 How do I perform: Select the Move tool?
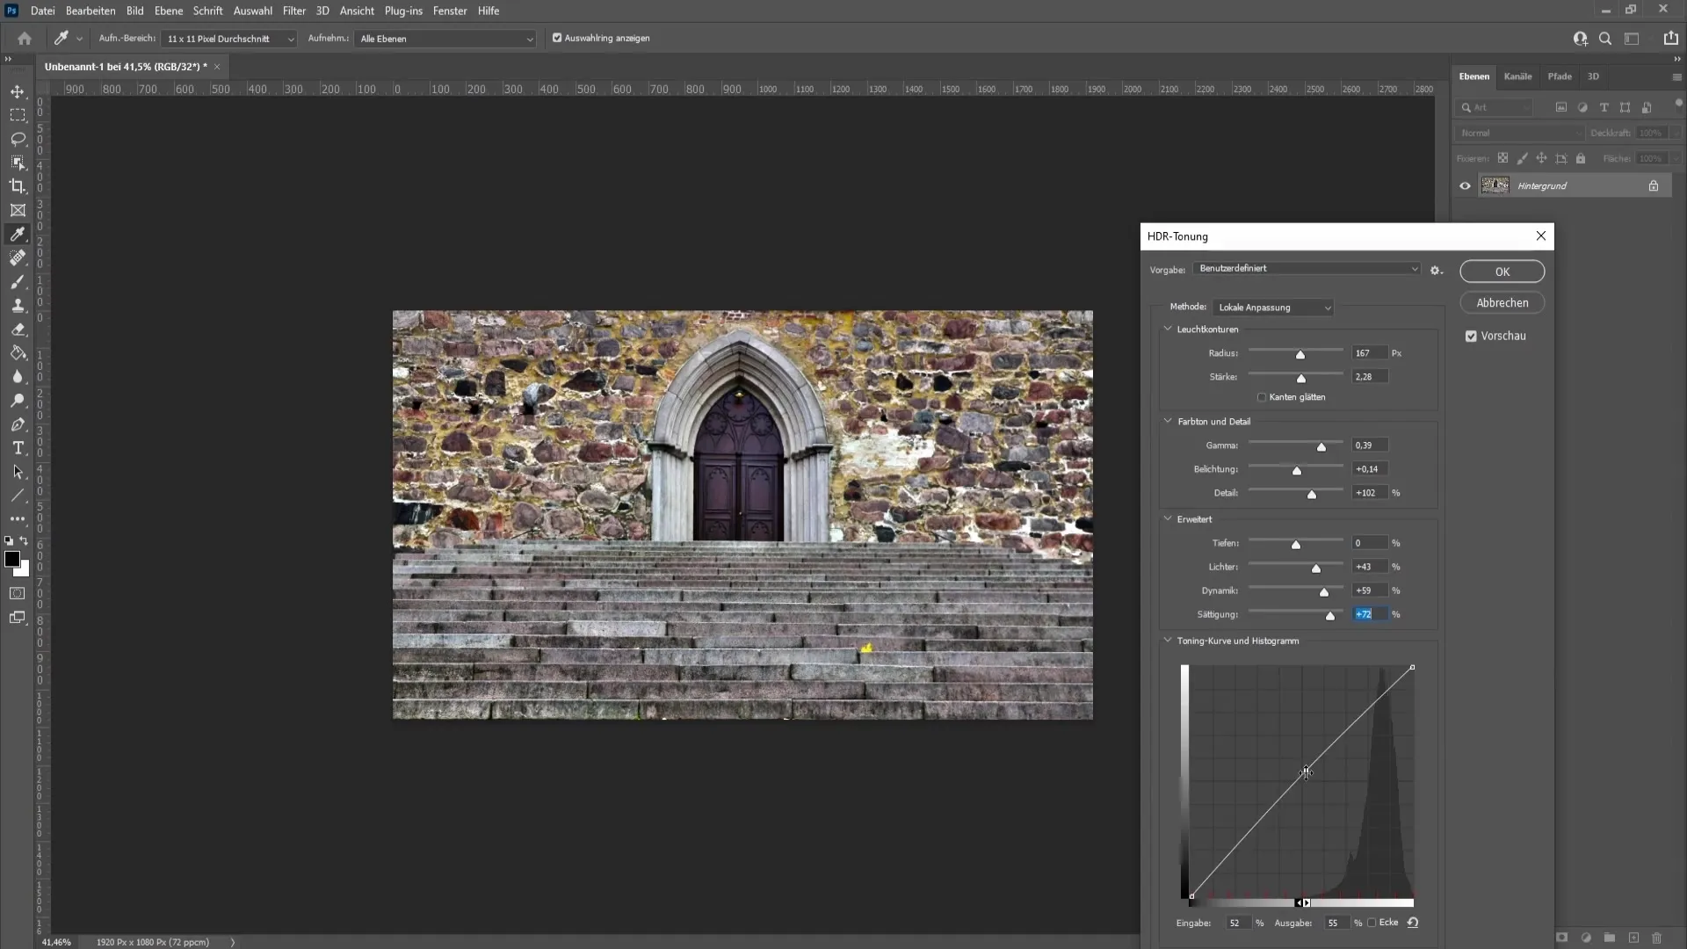pos(18,91)
